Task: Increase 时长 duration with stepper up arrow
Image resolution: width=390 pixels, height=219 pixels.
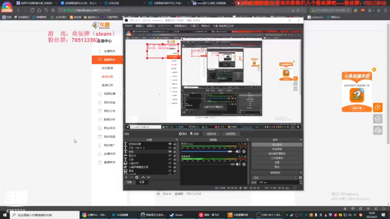Action: coord(301,181)
